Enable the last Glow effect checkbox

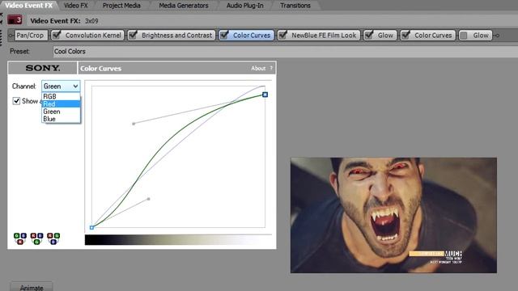pos(464,36)
